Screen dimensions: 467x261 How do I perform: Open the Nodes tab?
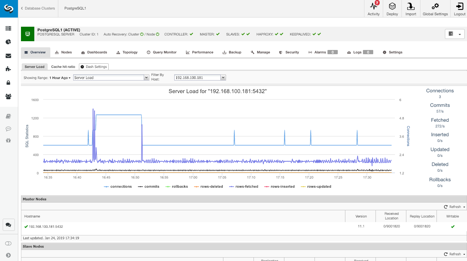coord(64,52)
